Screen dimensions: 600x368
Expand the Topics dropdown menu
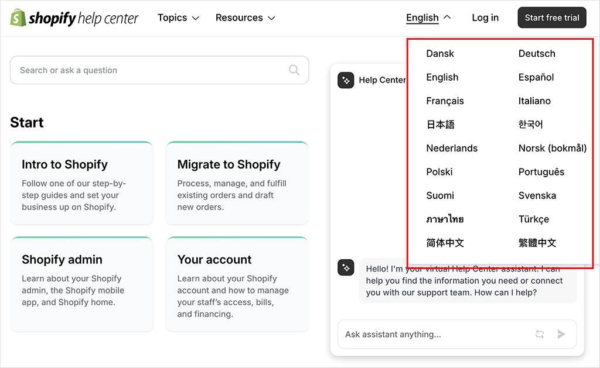point(178,18)
